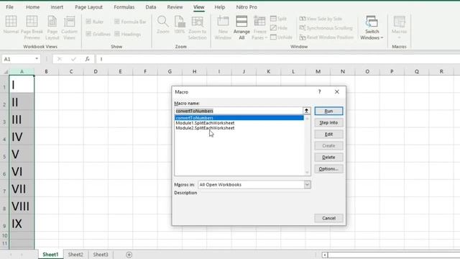Select Module1.SplitEachWorksheet macro
The height and width of the screenshot is (259, 460).
point(205,123)
